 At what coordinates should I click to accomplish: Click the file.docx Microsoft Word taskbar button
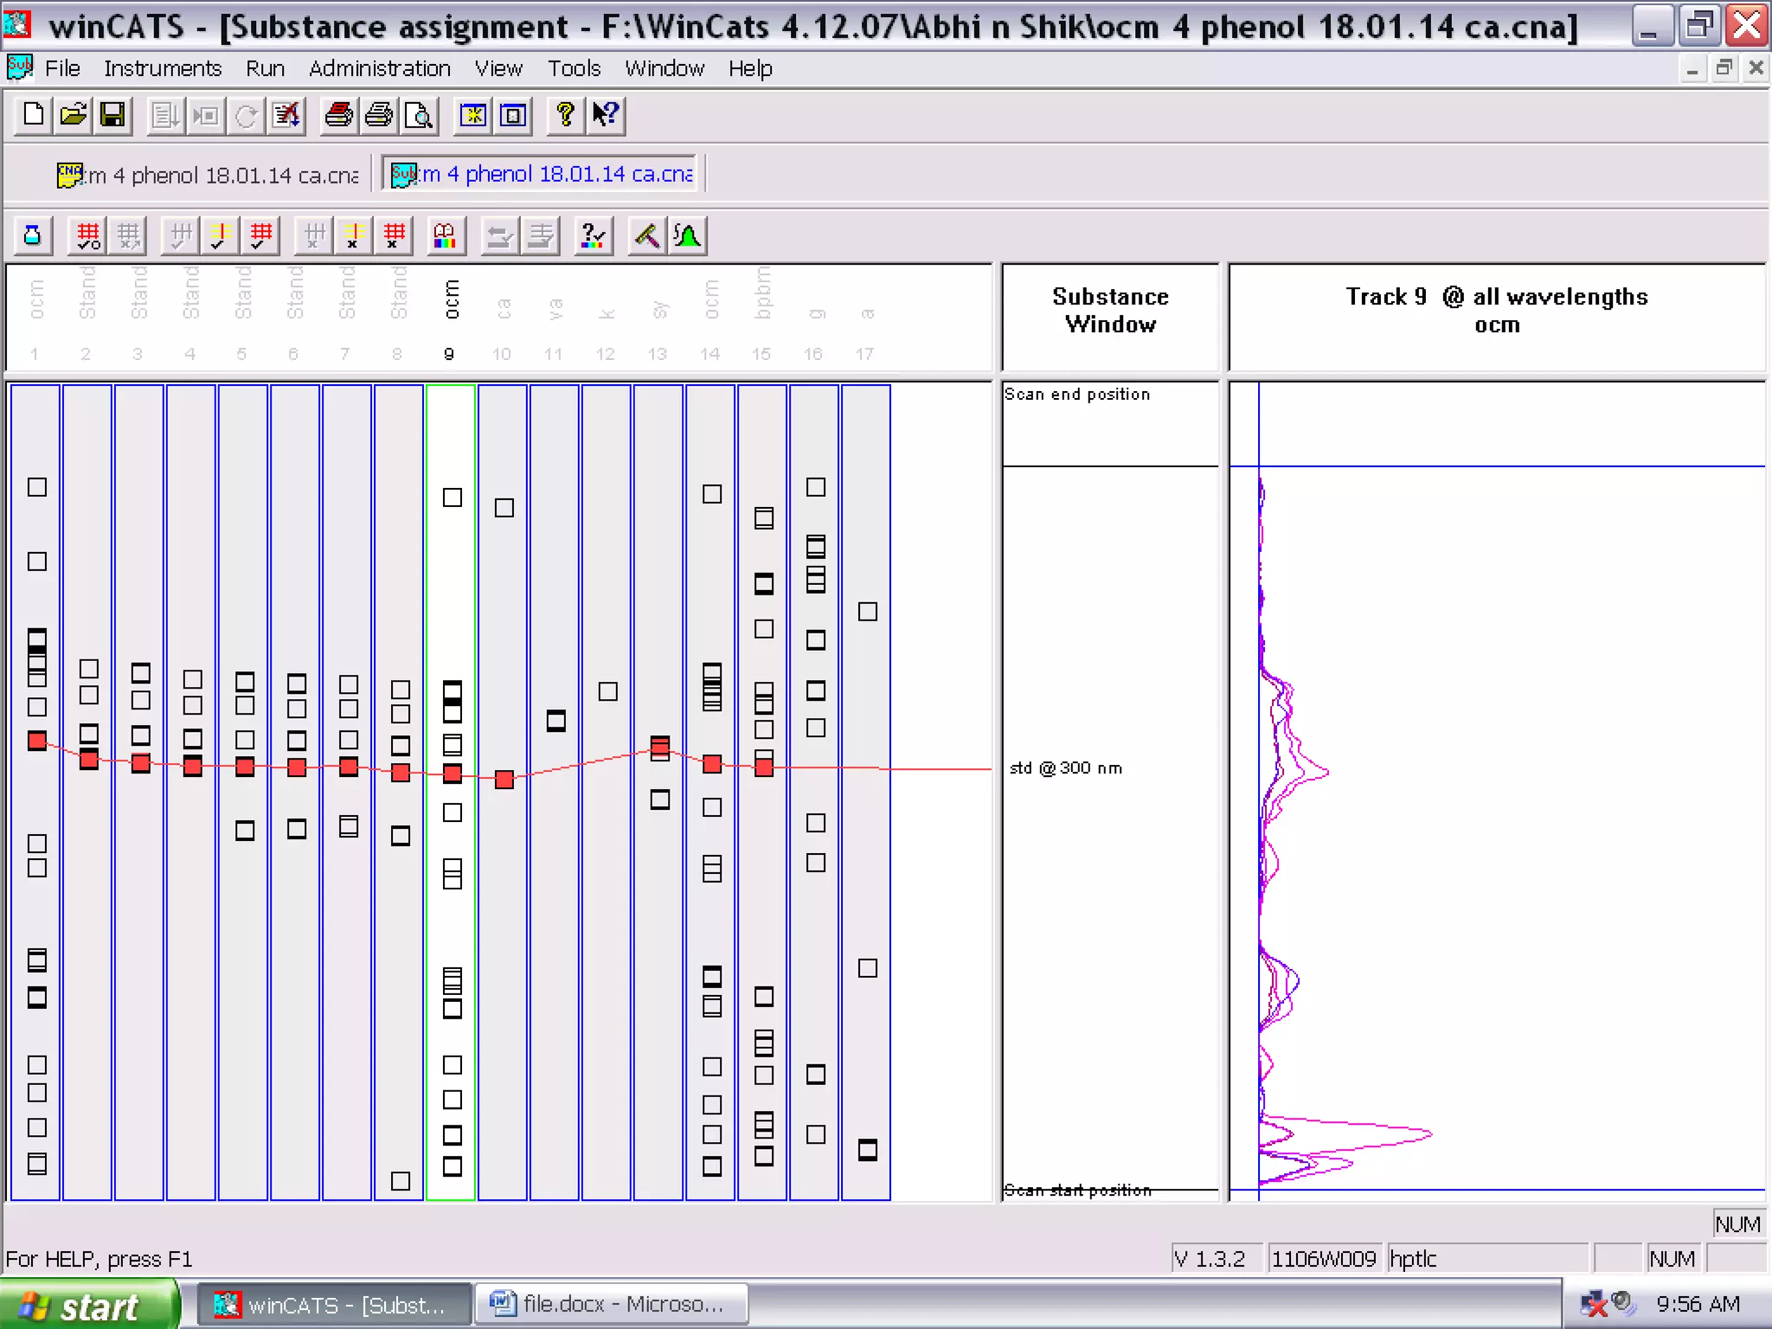click(x=610, y=1304)
